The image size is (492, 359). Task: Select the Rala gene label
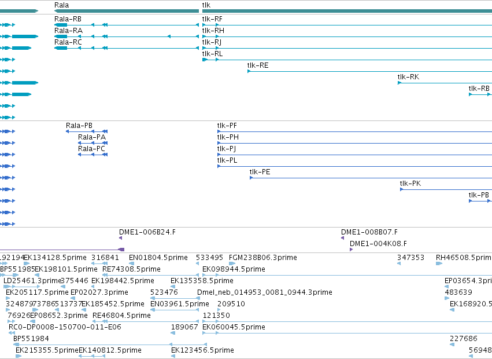61,5
